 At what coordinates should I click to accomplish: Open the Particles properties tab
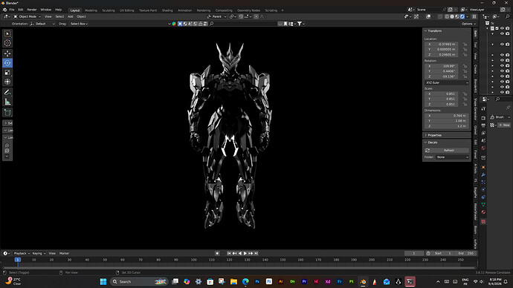(x=483, y=182)
